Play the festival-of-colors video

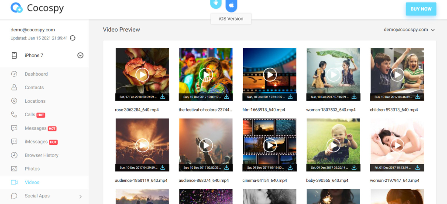click(x=206, y=75)
